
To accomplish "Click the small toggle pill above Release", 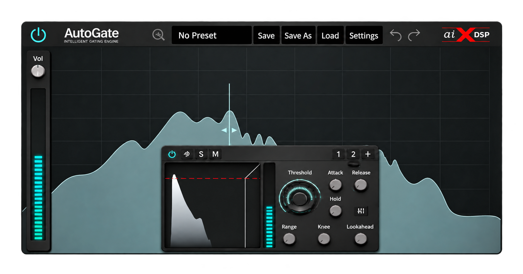I will [354, 164].
